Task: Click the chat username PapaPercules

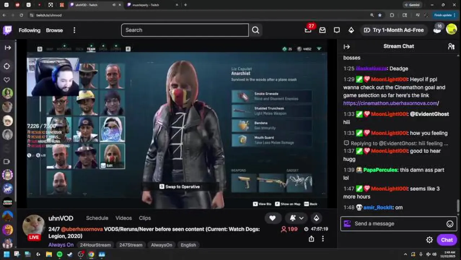Action: (380, 170)
